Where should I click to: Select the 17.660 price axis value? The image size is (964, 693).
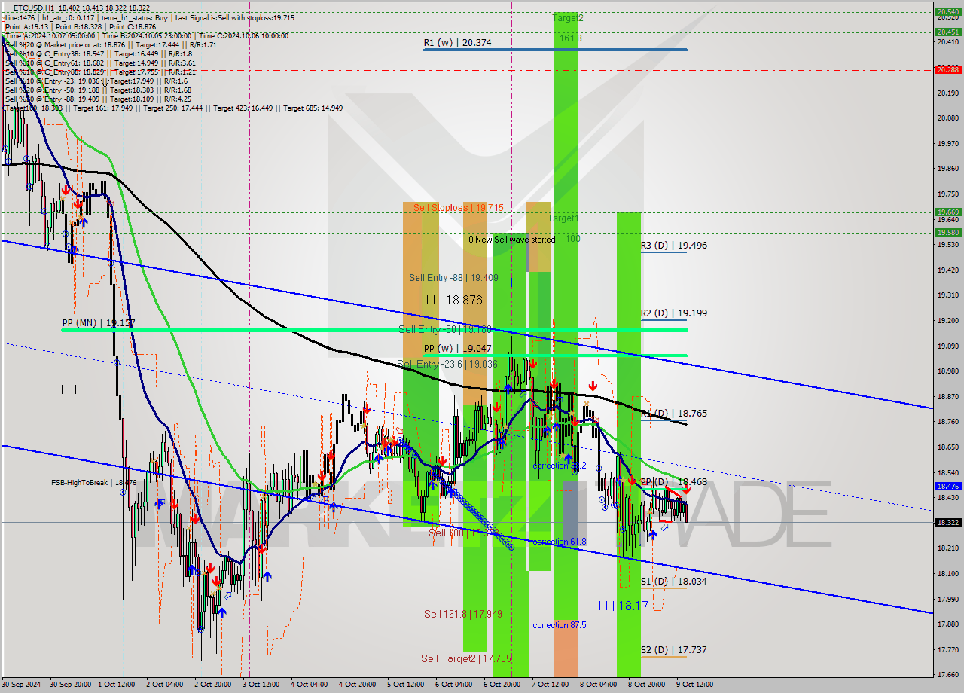(947, 674)
